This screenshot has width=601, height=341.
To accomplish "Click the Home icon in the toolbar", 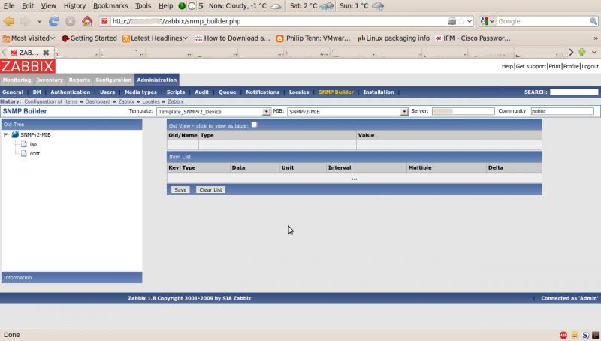I will pyautogui.click(x=87, y=21).
